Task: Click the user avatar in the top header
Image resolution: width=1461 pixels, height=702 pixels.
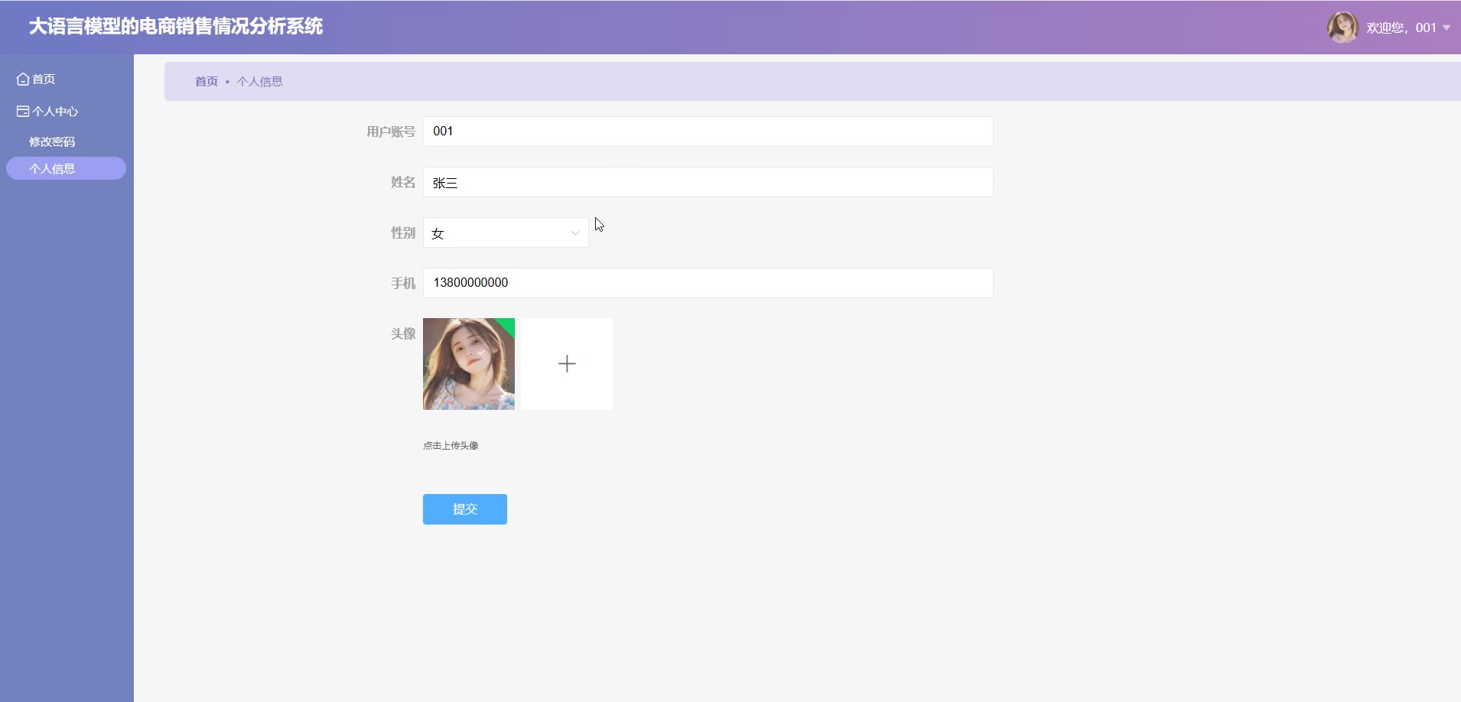Action: click(1342, 28)
